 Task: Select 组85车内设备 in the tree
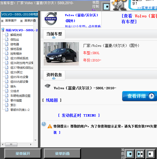19,77
